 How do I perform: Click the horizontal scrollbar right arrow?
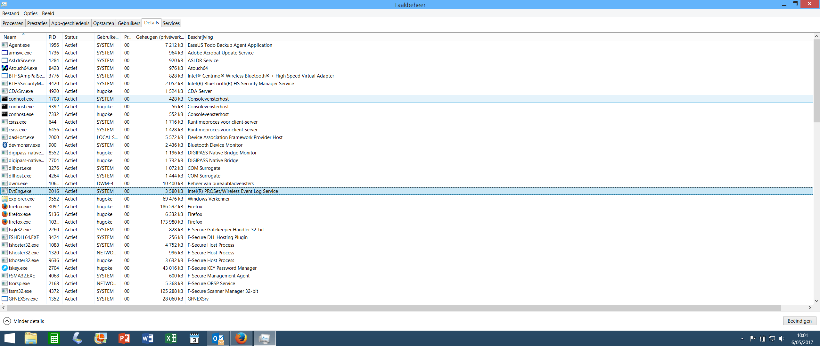point(810,308)
